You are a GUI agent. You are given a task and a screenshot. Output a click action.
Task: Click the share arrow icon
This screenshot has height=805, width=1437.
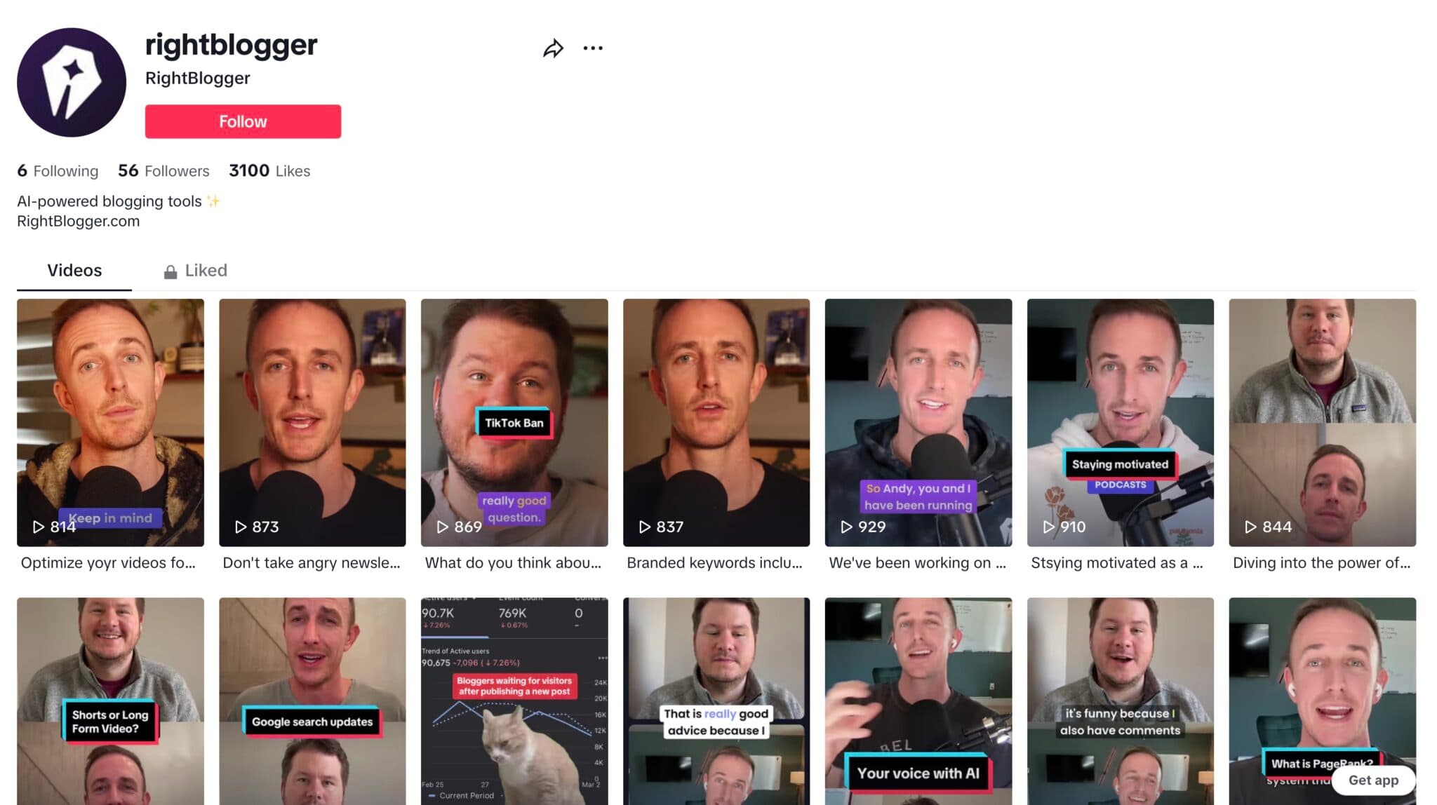[554, 48]
